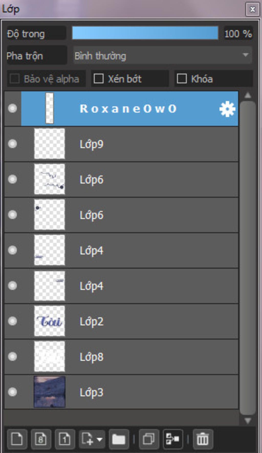
Task: Hide the Lớp9 layer
Action: coord(12,144)
